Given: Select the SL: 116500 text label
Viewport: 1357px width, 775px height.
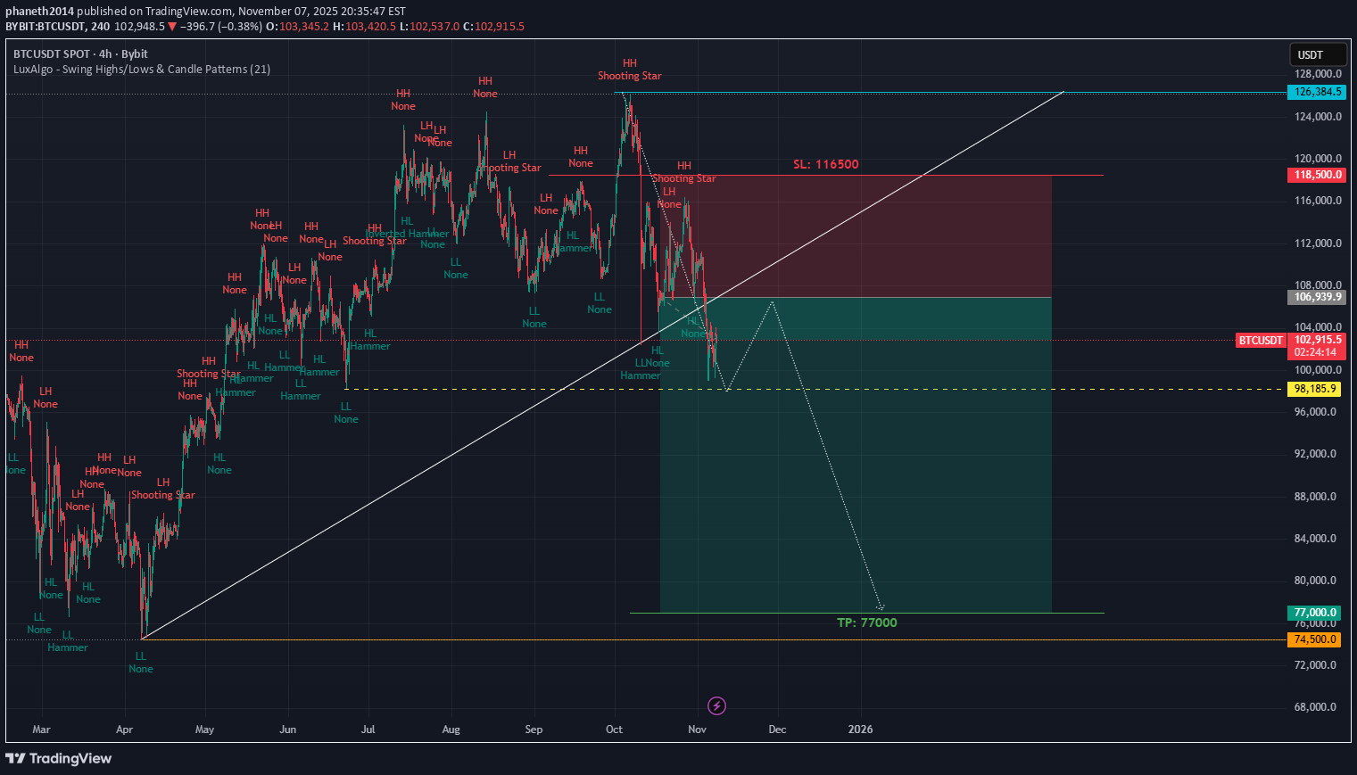Looking at the screenshot, I should pyautogui.click(x=825, y=165).
